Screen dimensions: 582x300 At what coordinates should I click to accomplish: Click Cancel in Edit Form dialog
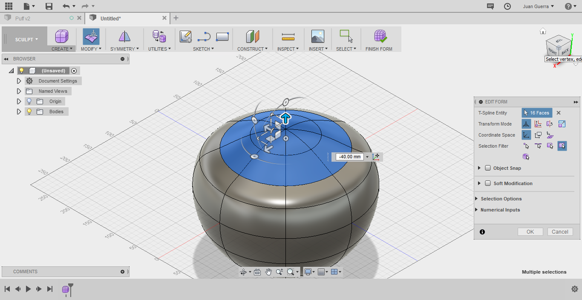[x=560, y=232]
